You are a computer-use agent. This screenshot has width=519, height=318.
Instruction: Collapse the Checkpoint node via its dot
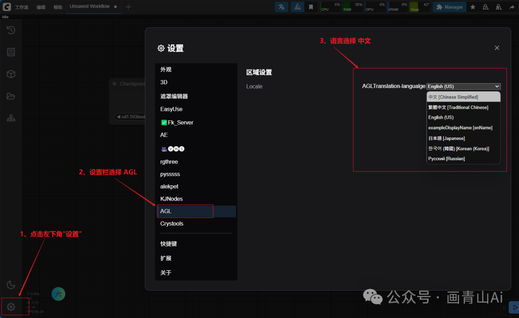coord(114,84)
